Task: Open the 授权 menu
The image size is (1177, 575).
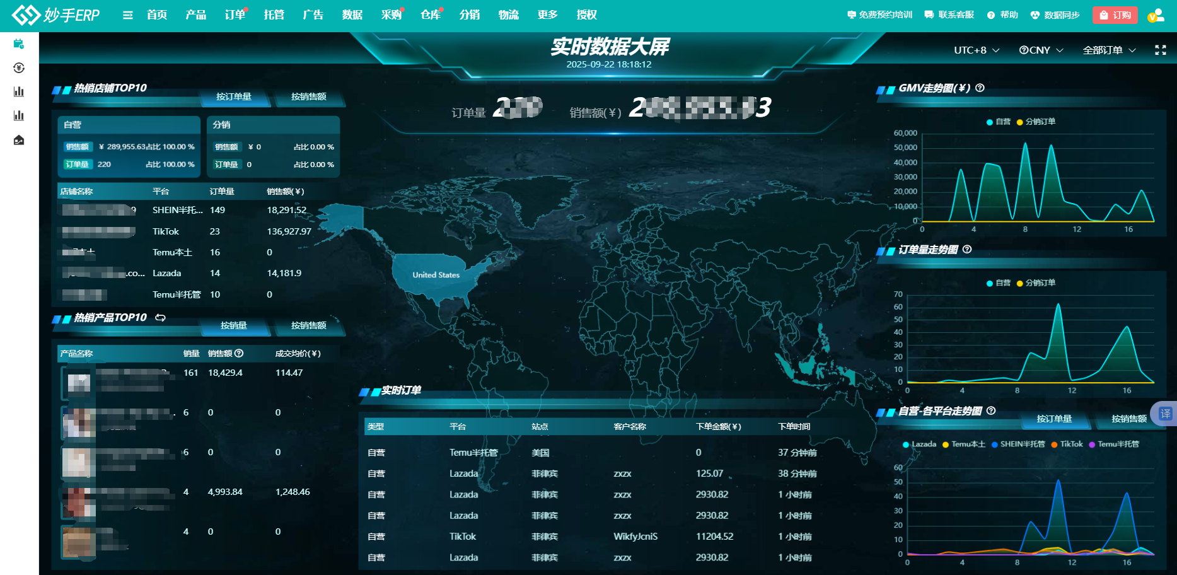Action: (586, 15)
